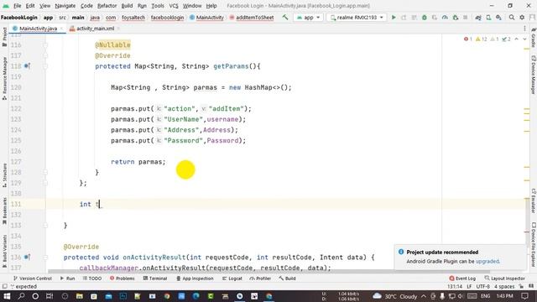Screen dimensions: 537x302
Task: Click the override gutter icon on line 136
Action: (27, 257)
